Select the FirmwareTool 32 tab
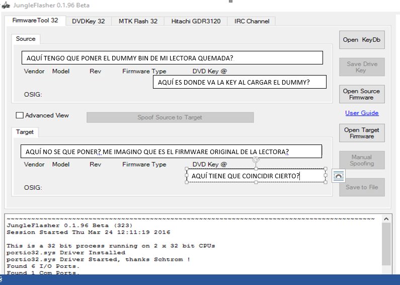The width and height of the screenshot is (400, 285). pos(35,21)
